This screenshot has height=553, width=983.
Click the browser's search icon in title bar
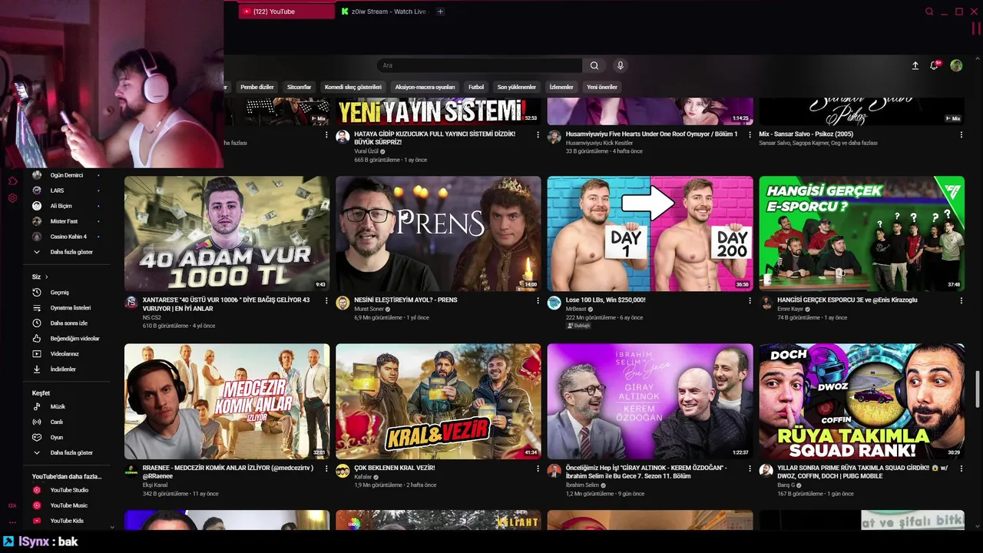coord(929,12)
